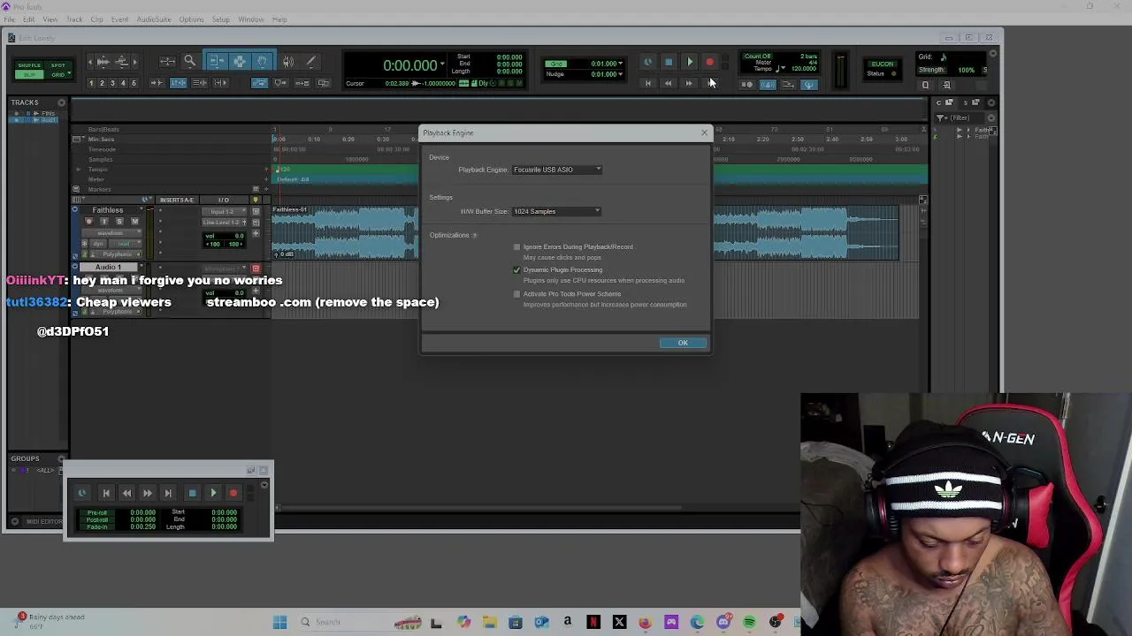Close the Playback Engine dialog
This screenshot has width=1132, height=636.
[704, 132]
